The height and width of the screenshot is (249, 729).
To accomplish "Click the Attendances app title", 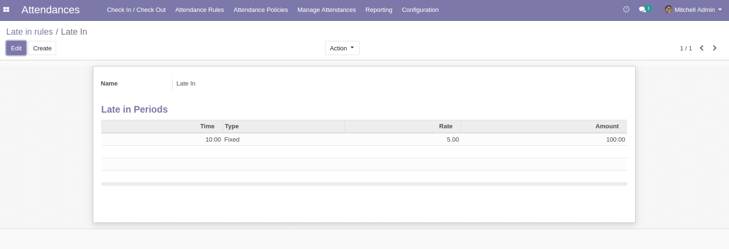I will (x=50, y=10).
